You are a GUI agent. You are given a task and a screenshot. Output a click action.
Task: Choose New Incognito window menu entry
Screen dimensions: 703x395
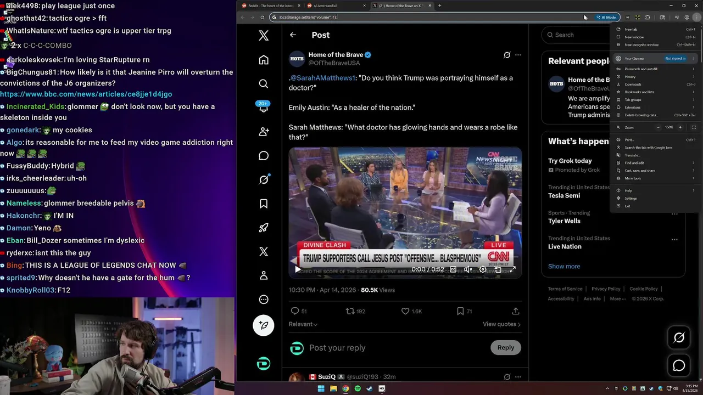(656, 45)
